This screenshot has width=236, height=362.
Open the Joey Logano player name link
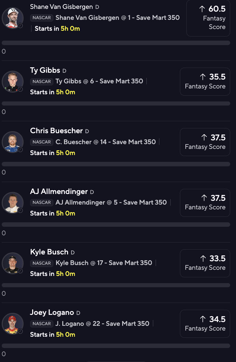52,312
